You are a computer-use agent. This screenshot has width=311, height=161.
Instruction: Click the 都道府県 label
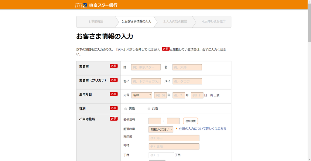coord(129,129)
